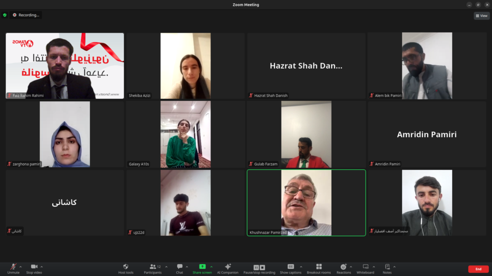
Task: Click the Unmute microphone icon
Action: [13, 266]
